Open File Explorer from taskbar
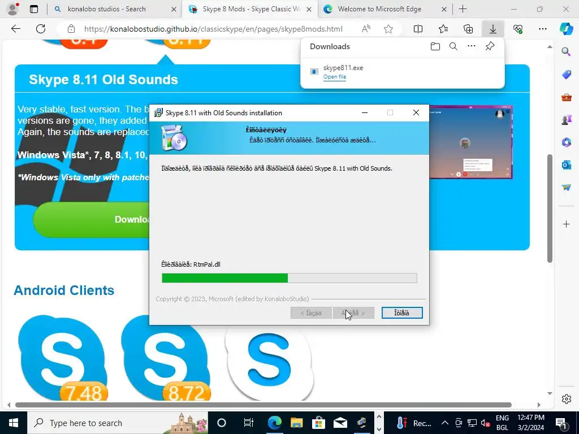 coord(296,423)
